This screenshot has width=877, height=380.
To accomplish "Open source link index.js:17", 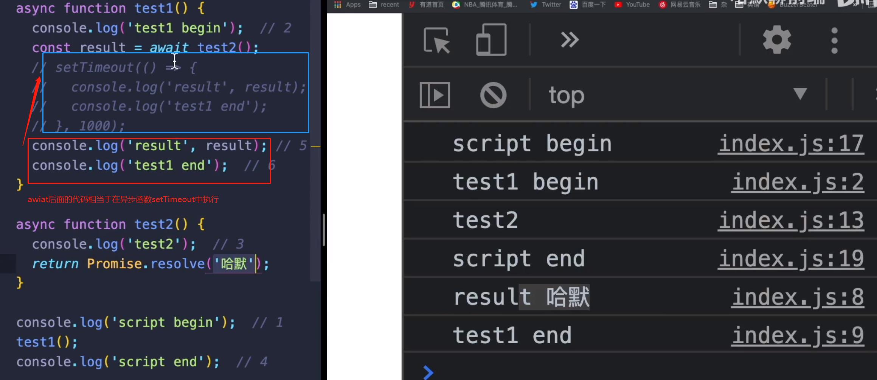I will (x=791, y=144).
